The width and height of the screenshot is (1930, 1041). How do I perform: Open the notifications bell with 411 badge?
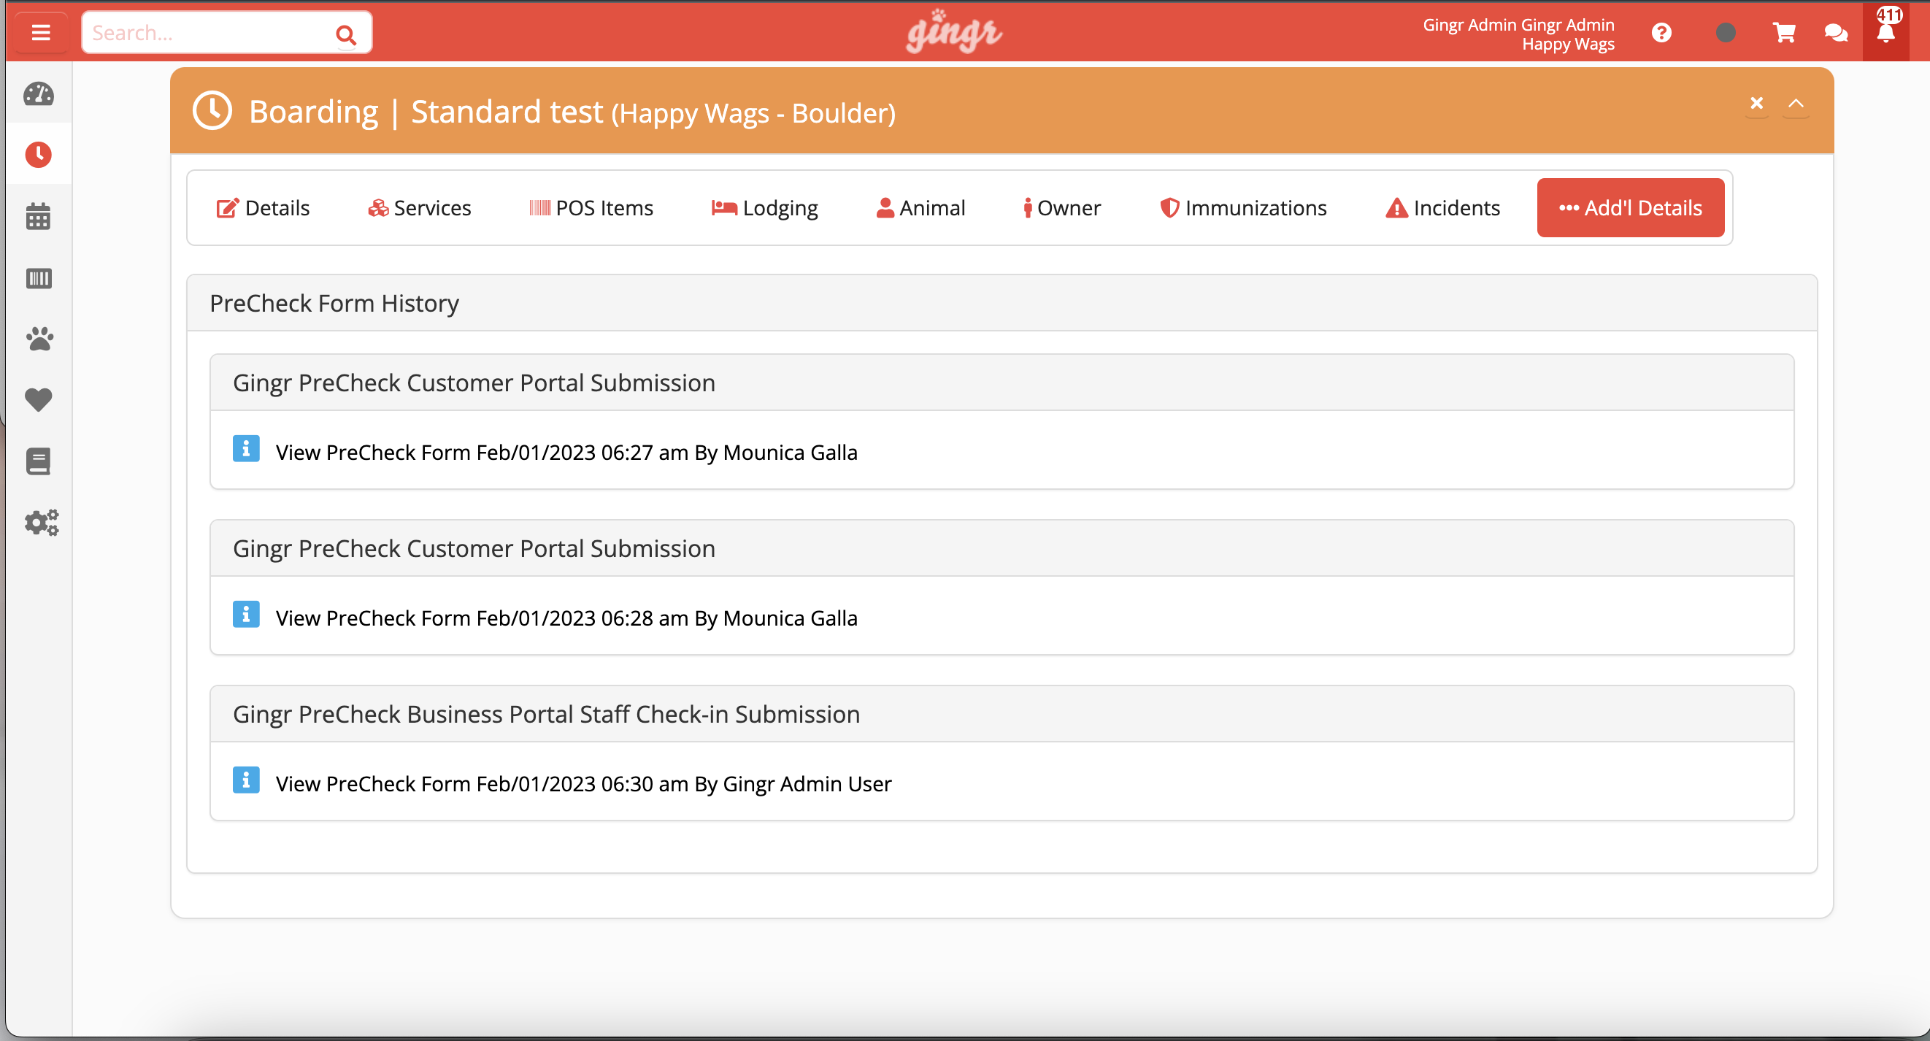pyautogui.click(x=1886, y=31)
